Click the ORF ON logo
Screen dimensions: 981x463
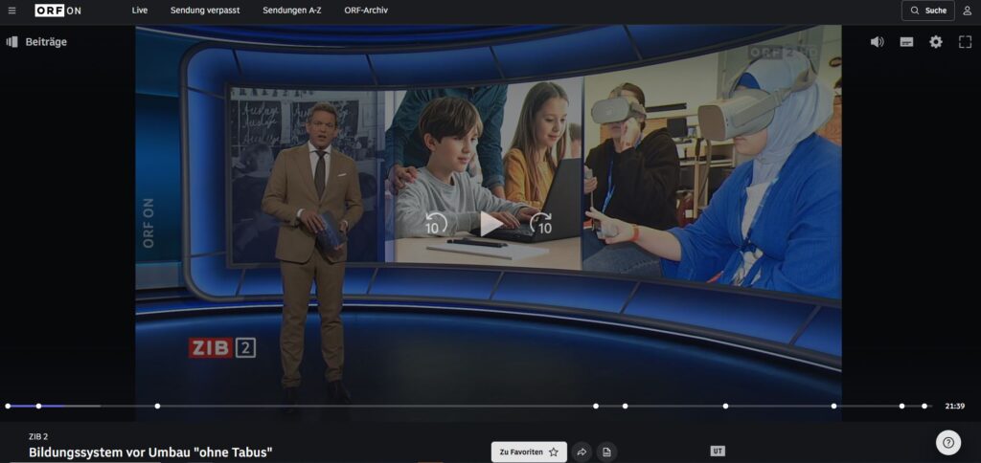[58, 11]
